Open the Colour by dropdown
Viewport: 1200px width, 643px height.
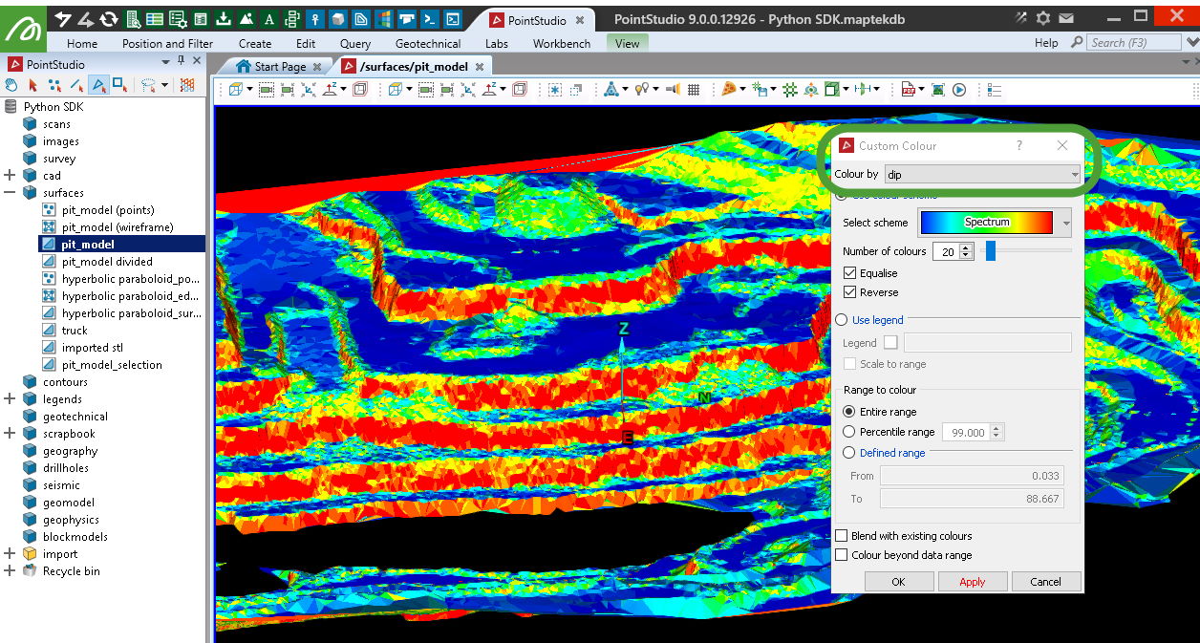(x=982, y=175)
